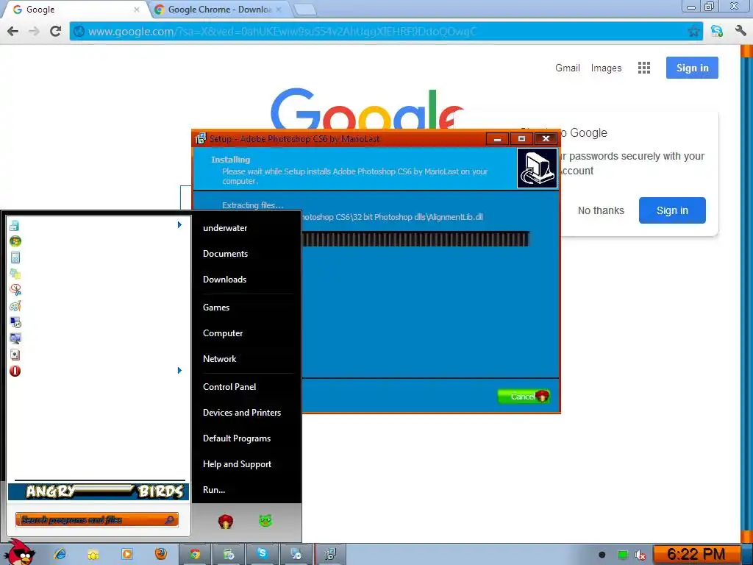Click the top-right Sign in button
The height and width of the screenshot is (565, 753).
click(692, 68)
